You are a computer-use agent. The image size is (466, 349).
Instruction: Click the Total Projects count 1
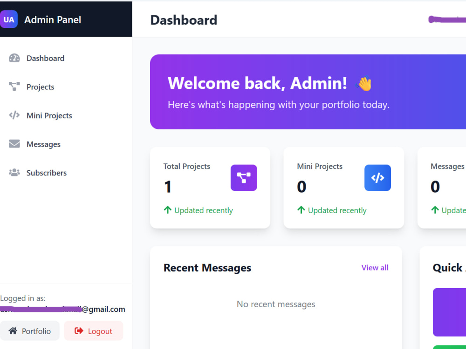pos(168,187)
